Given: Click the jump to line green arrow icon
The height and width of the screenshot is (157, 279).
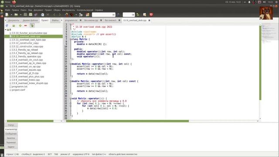Looking at the screenshot, I should 138,15.
